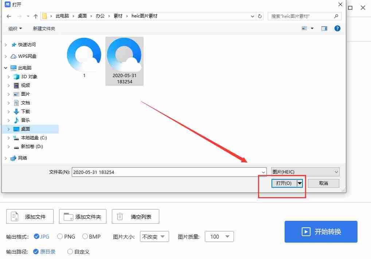
Task: Collapse the 此电脑 node
Action: [x=6, y=68]
